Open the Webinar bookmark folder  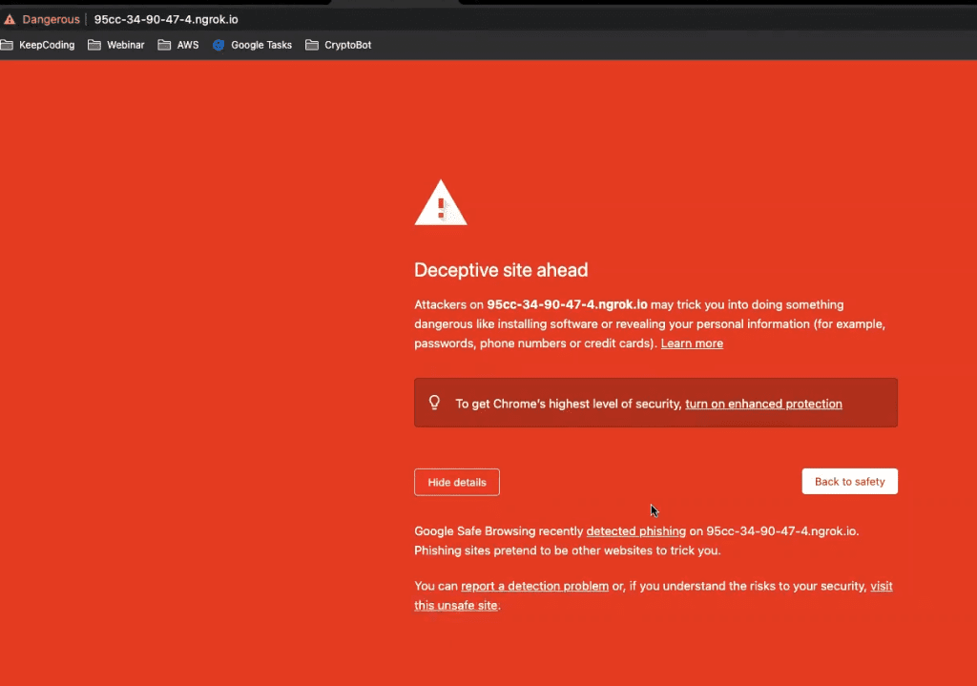tap(115, 45)
